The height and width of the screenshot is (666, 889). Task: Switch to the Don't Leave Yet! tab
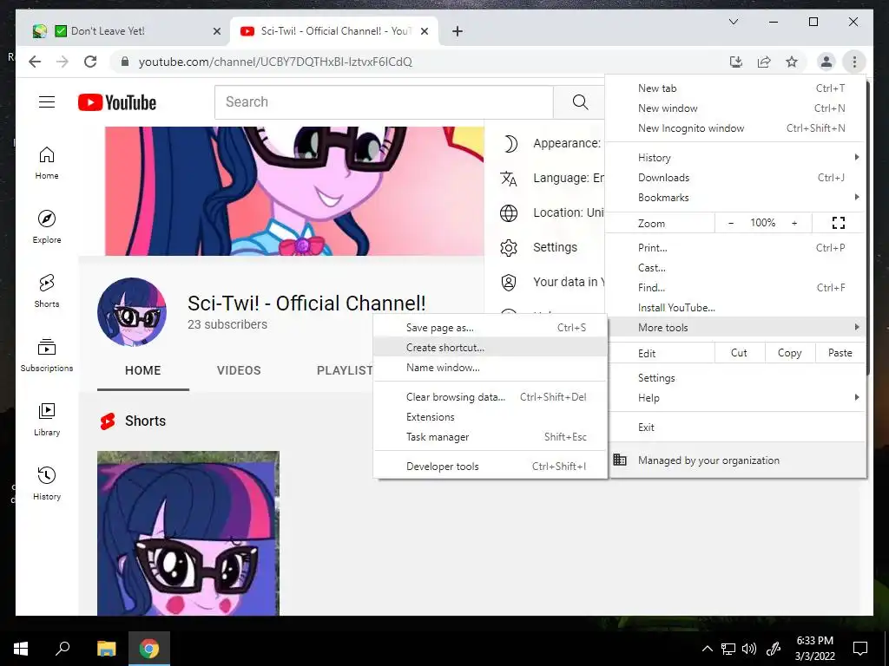click(x=126, y=31)
